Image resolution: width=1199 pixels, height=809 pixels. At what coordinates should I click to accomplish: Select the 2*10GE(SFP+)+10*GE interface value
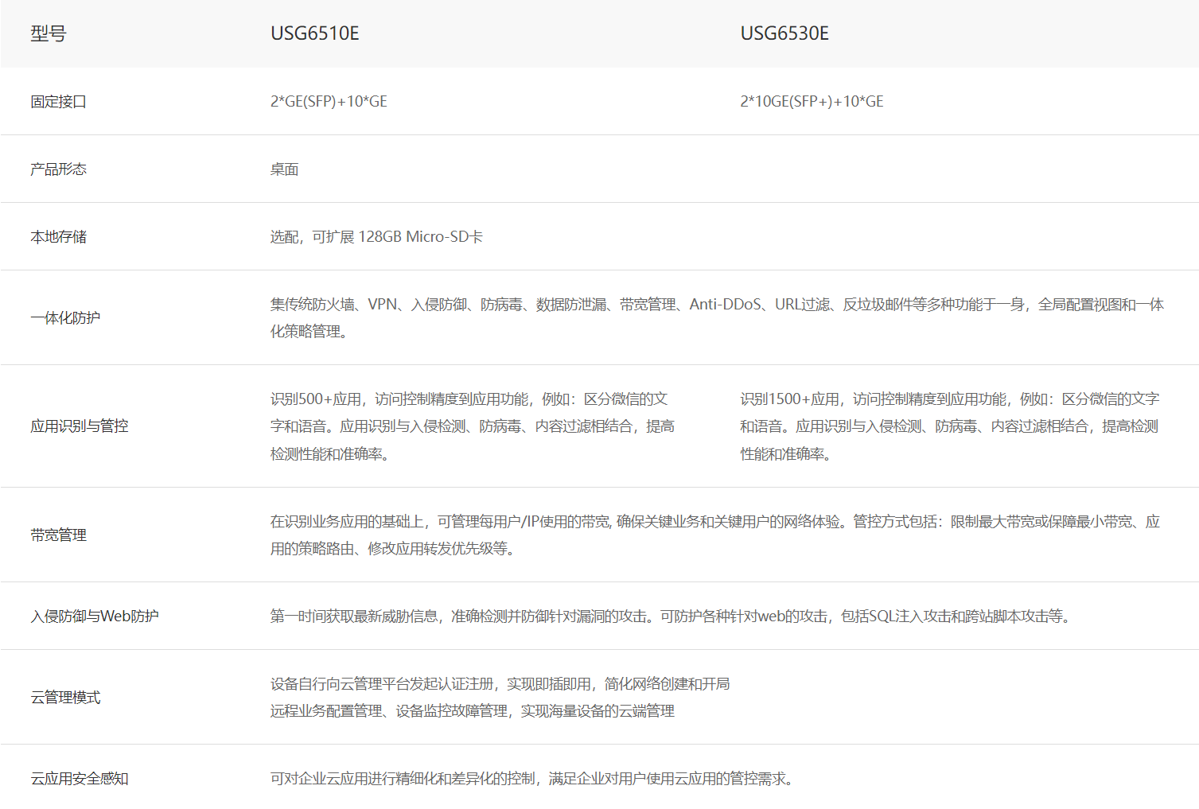click(x=812, y=102)
